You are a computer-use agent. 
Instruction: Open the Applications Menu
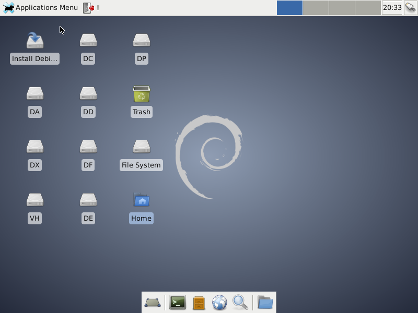(41, 8)
